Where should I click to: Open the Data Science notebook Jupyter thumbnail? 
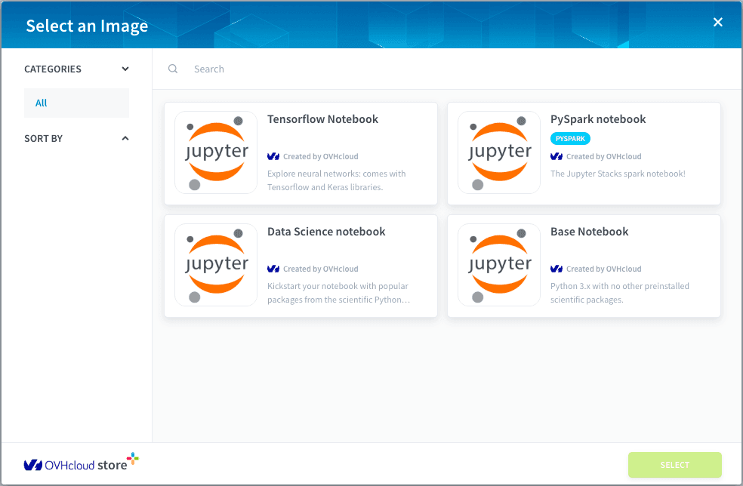(216, 265)
